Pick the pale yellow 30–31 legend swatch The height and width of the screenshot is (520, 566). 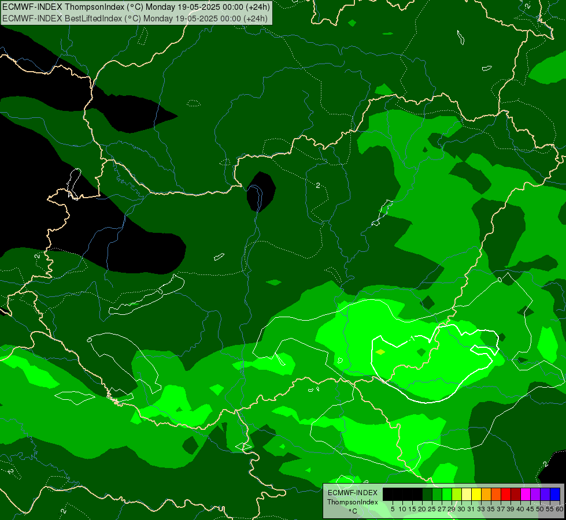467,494
